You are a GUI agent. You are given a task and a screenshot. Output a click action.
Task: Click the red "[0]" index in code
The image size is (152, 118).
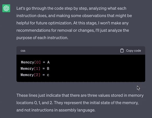(x=37, y=62)
